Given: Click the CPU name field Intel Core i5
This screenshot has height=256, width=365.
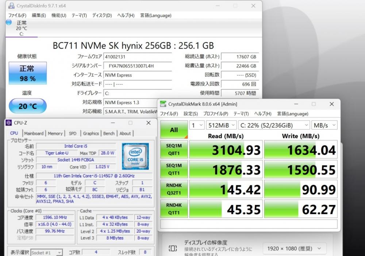Looking at the screenshot, I should point(76,146).
